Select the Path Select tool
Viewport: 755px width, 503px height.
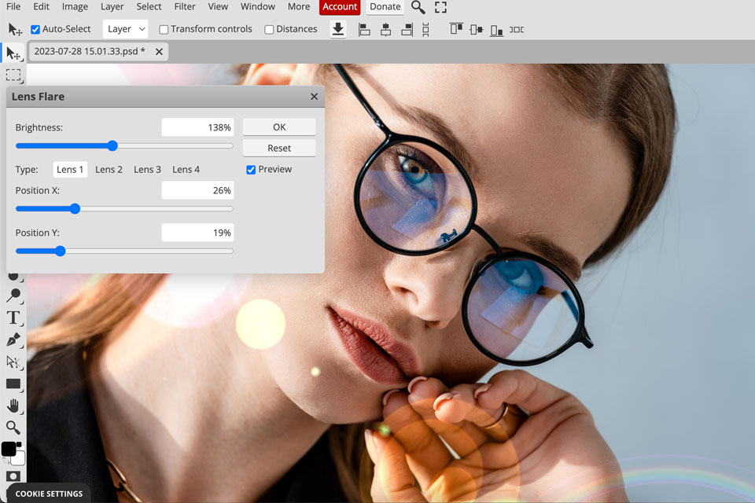click(13, 362)
